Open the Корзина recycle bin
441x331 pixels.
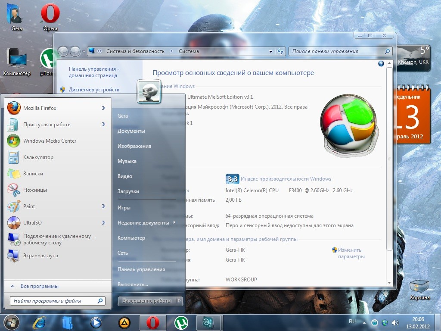coord(419,290)
